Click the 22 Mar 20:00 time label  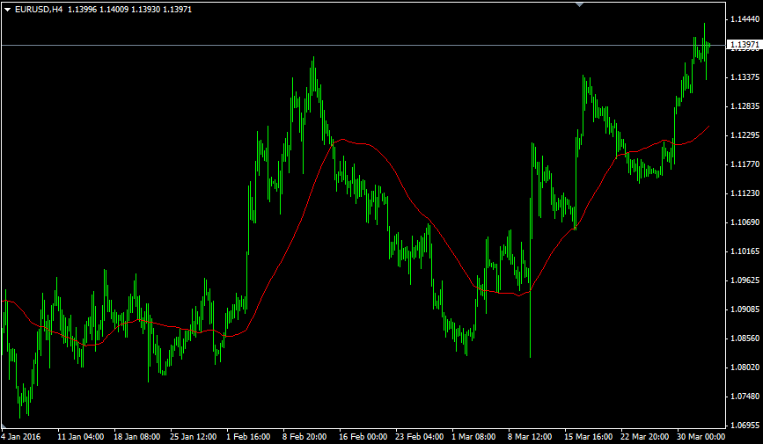point(645,437)
